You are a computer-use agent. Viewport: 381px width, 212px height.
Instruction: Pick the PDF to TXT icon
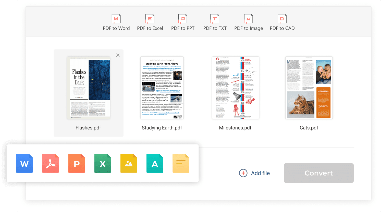215,19
